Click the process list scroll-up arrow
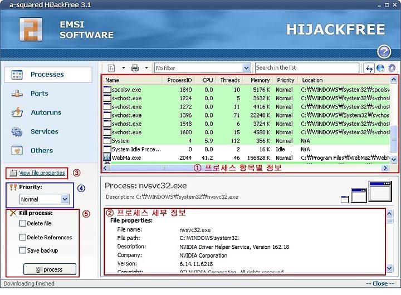 click(394, 80)
